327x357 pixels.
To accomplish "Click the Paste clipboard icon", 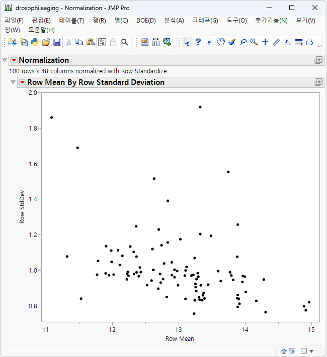I will (91, 42).
